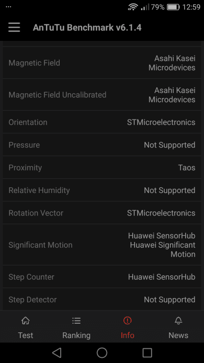This screenshot has width=204, height=363.
Task: Select the Info exclamation icon
Action: [127, 321]
